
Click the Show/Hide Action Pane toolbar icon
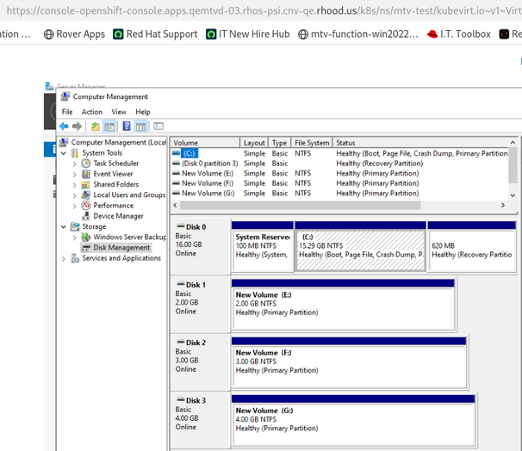140,126
